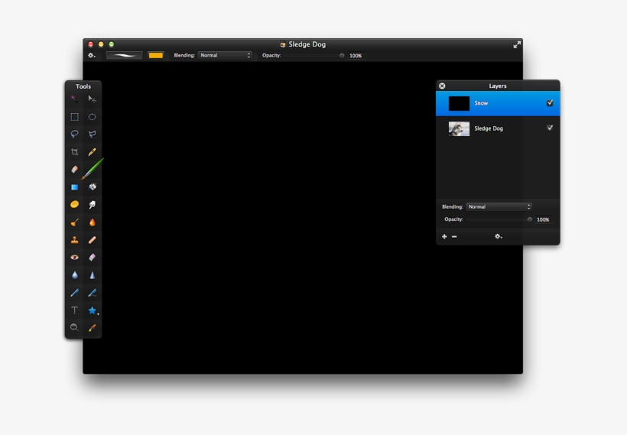Screen dimensions: 627x435
Task: Close the Layers panel
Action: click(442, 86)
